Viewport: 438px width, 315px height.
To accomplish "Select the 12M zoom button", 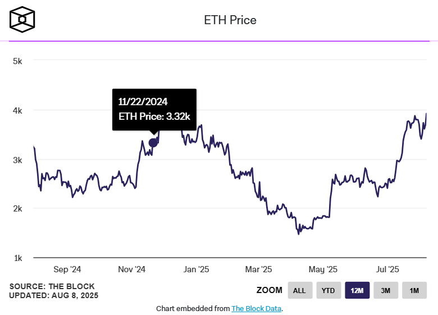I will point(357,290).
